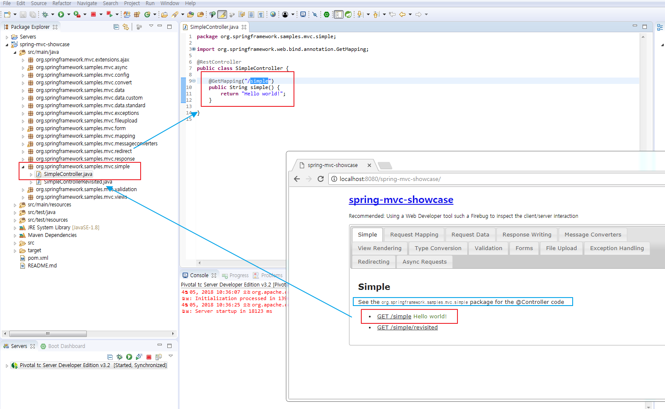Start the server with Servers view green icon
The image size is (665, 409).
click(x=129, y=357)
